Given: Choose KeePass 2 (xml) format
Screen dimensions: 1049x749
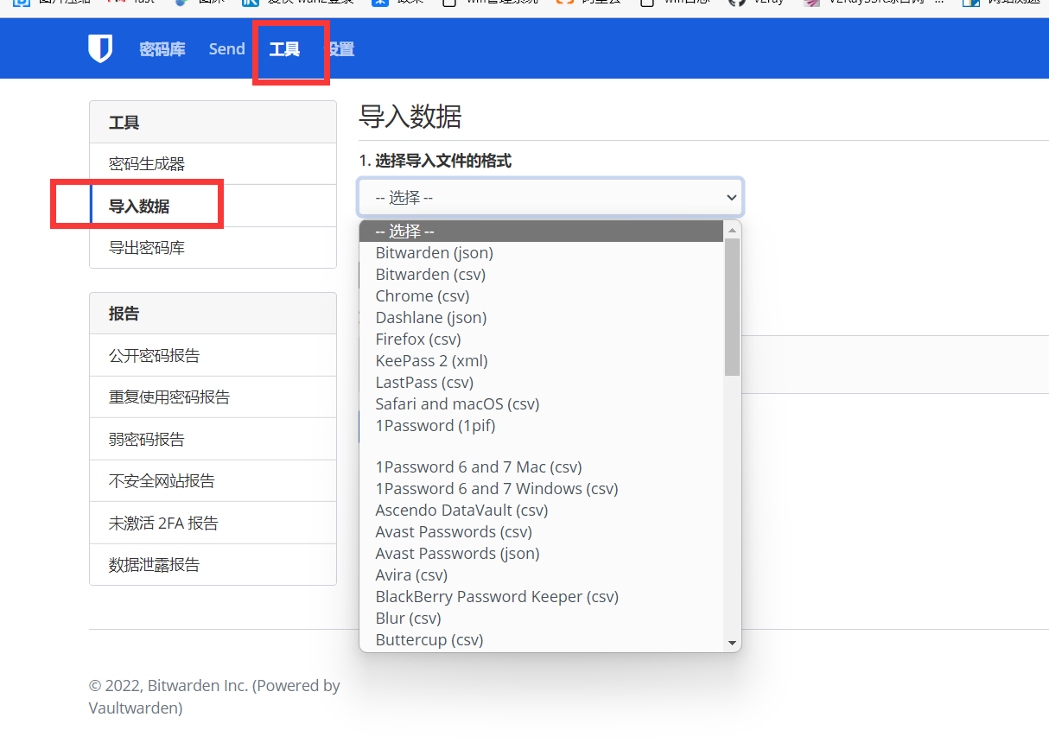Looking at the screenshot, I should [x=542, y=361].
